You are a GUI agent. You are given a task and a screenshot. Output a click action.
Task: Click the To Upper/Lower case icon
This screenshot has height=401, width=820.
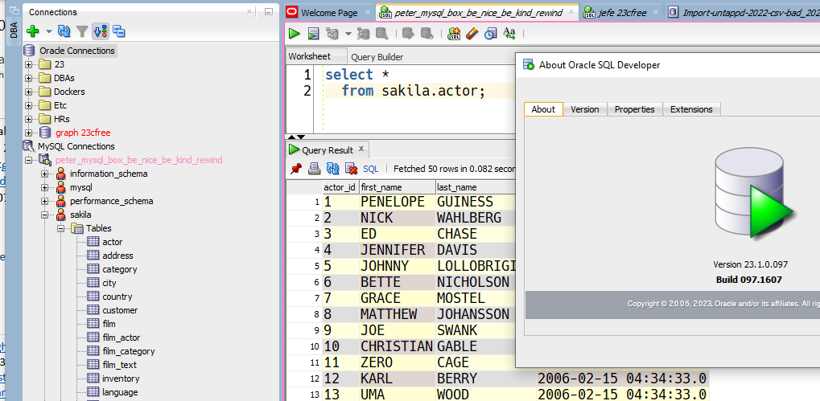click(x=509, y=34)
